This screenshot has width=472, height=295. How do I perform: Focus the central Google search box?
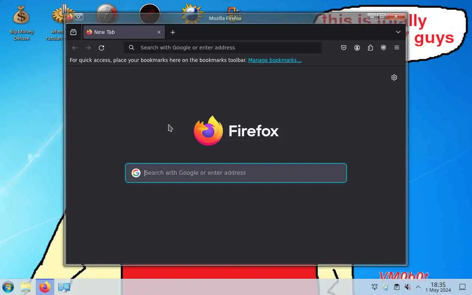pos(236,173)
